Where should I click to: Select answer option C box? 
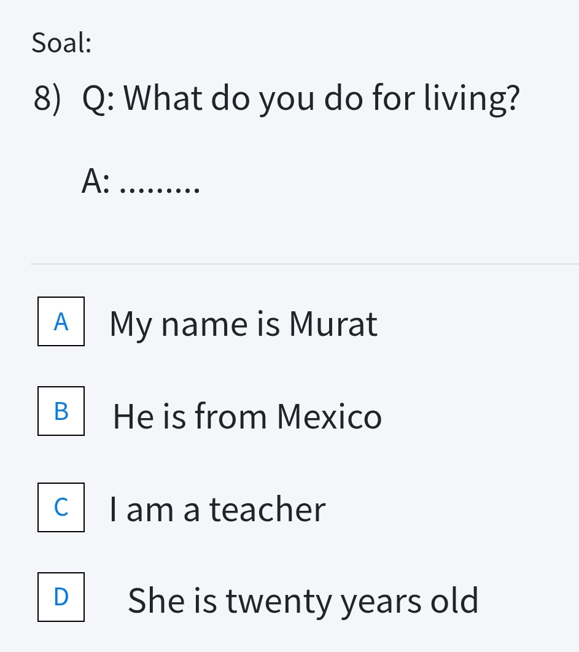61,507
